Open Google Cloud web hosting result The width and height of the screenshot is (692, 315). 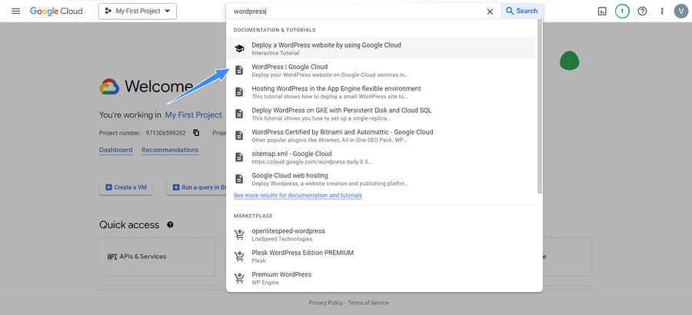click(x=382, y=179)
